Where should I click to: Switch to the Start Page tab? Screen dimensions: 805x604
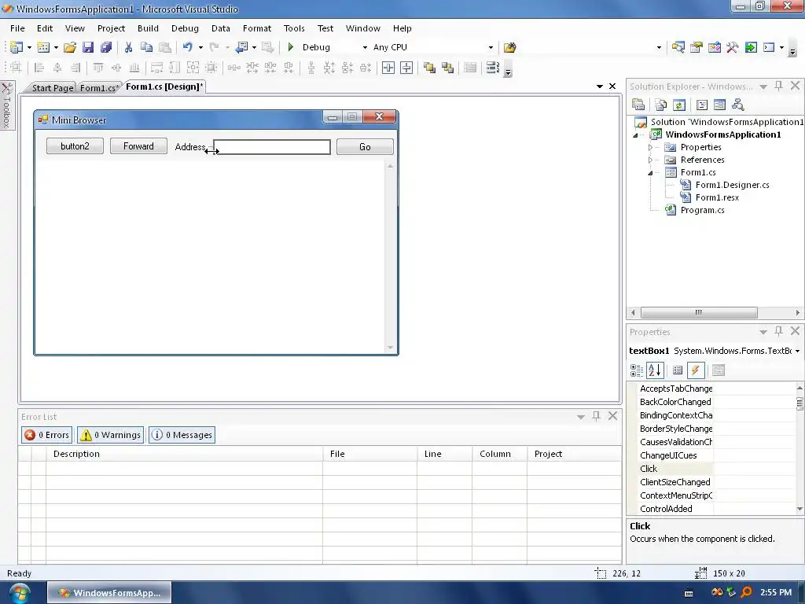tap(53, 88)
